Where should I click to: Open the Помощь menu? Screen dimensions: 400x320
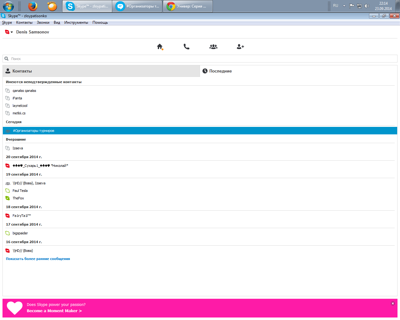100,22
